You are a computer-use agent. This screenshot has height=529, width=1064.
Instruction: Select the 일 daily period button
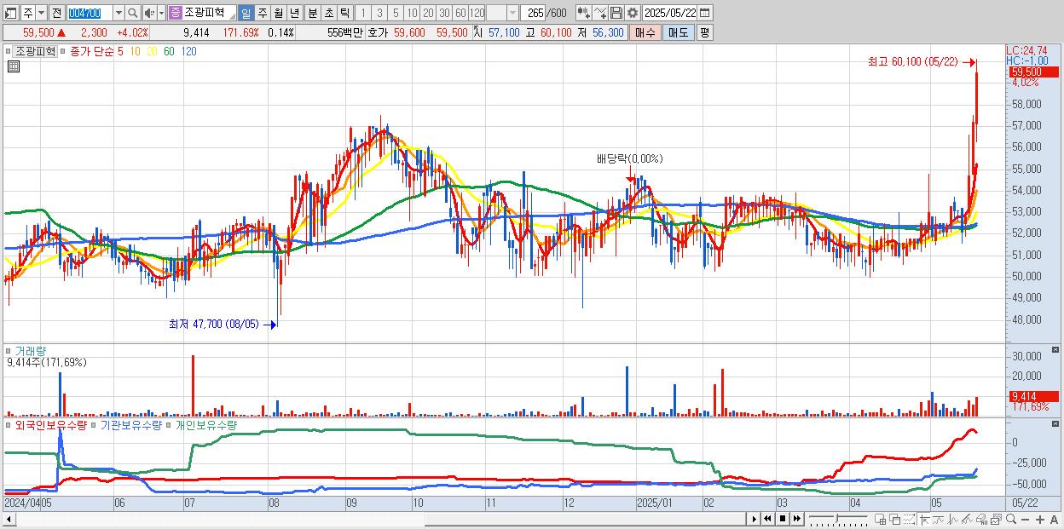(x=246, y=13)
